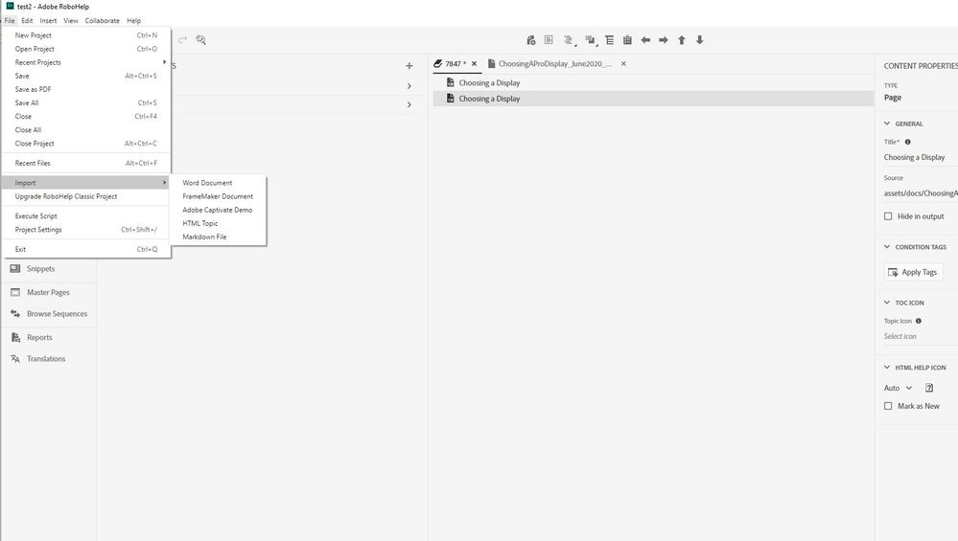Click the page properties icon next to new page

(549, 39)
